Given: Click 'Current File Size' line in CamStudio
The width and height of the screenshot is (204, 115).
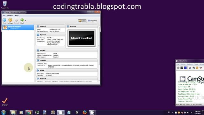Looking at the screenshot, I should tap(187, 89).
